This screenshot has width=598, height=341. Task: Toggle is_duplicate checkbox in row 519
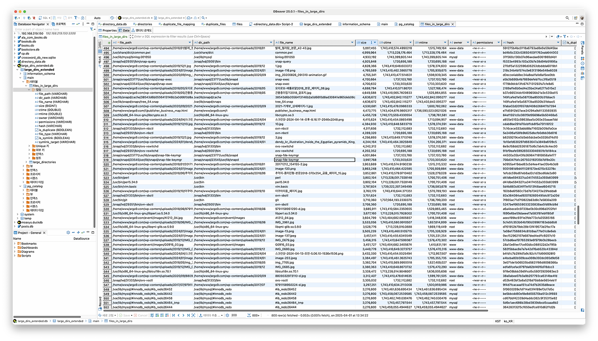(576, 160)
